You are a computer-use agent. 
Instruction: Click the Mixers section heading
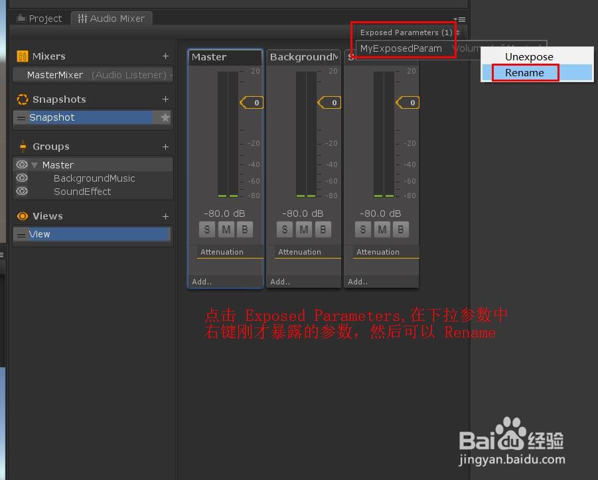point(49,56)
